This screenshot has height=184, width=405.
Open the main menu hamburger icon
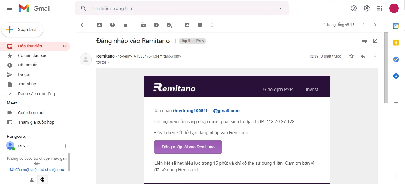[10, 8]
